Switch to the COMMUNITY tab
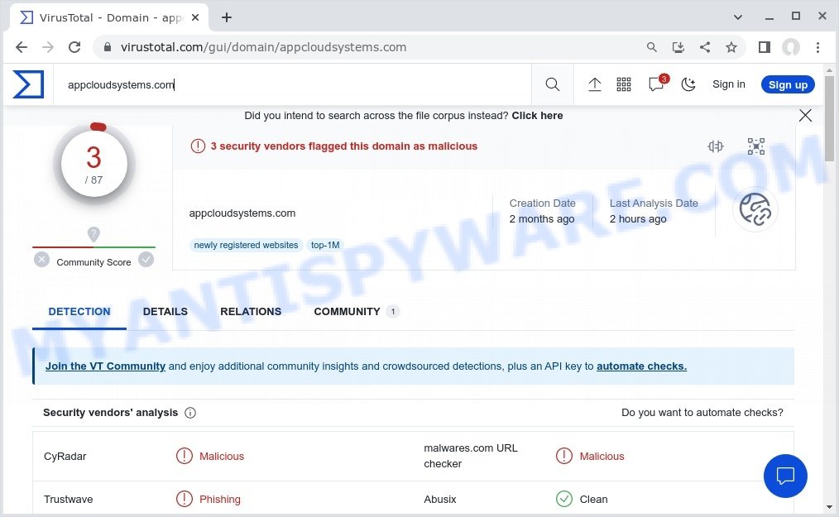Image resolution: width=839 pixels, height=517 pixels. (356, 312)
